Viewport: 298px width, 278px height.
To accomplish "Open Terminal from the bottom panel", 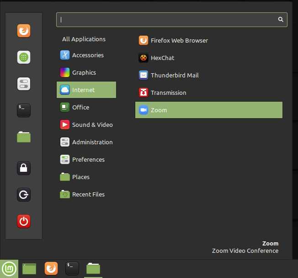I will [72, 268].
